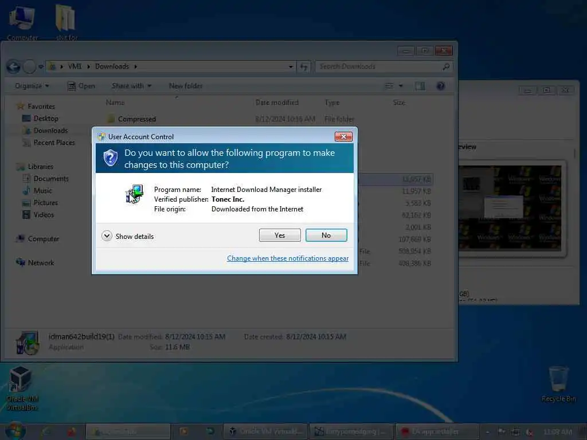The image size is (587, 440).
Task: Click the Recycle Bin desktop icon
Action: pyautogui.click(x=558, y=384)
